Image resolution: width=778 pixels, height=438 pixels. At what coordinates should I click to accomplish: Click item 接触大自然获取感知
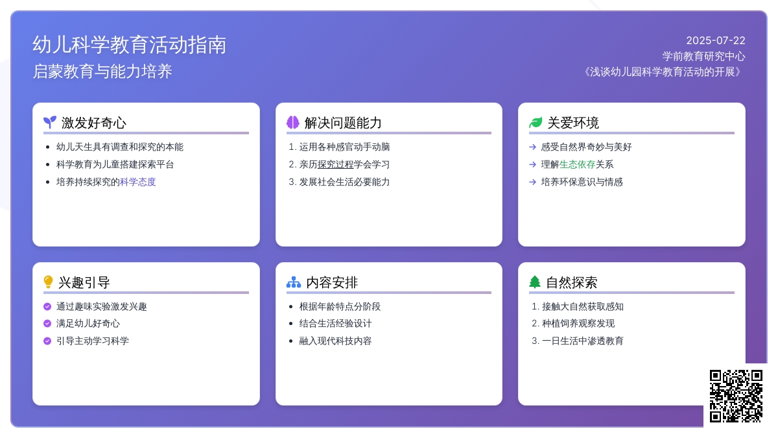click(x=583, y=306)
